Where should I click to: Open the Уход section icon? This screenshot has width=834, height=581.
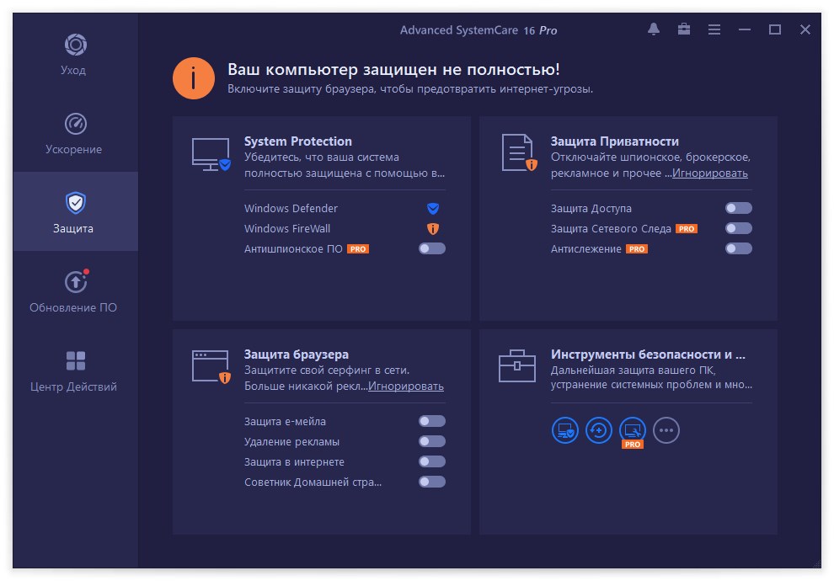pyautogui.click(x=76, y=45)
